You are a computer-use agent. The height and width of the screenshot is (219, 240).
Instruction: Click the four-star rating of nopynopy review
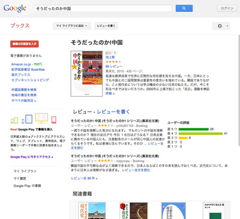(106, 161)
